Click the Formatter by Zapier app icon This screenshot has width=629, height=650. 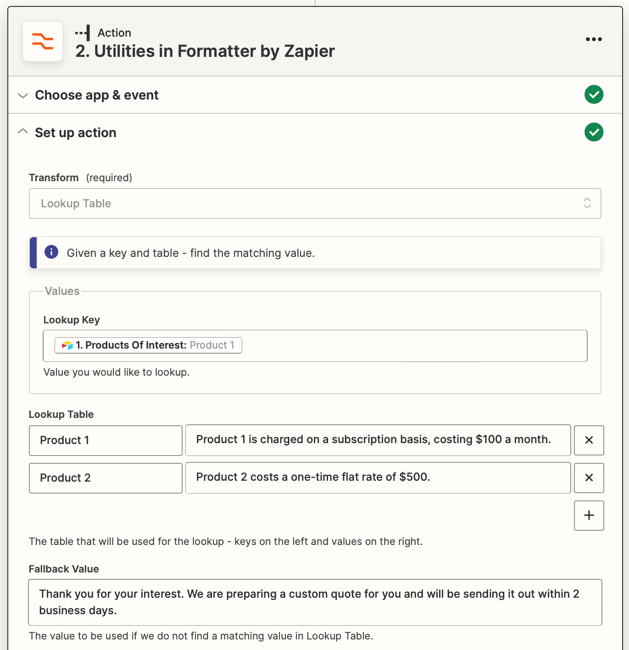point(43,41)
